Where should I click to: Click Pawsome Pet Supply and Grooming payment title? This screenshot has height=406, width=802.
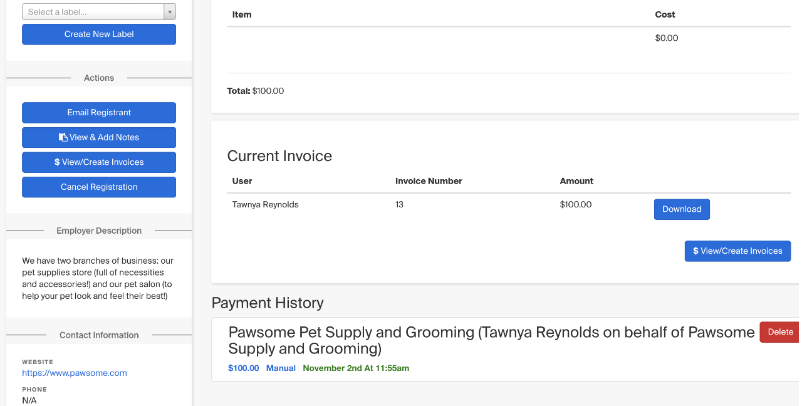click(x=492, y=340)
